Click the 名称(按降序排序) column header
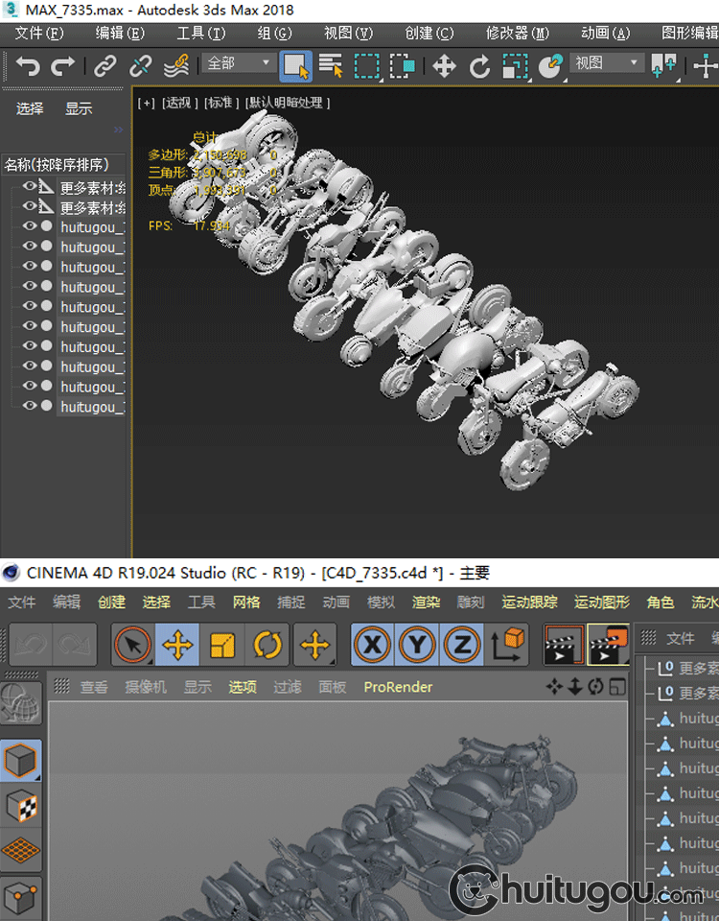This screenshot has width=719, height=921. [x=63, y=164]
